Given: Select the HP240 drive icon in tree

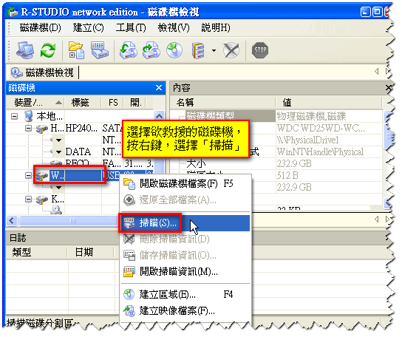Looking at the screenshot, I should tap(41, 129).
